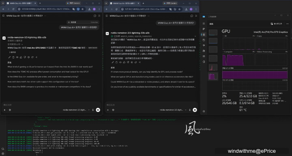Screen dimensions: 292x156
Task: Toggle sidebar icon in left chat window
Action: click(3, 16)
